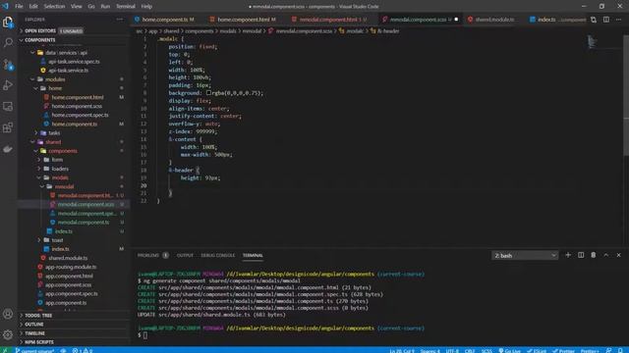
Task: Open api-task.service.ts in explorer
Action: (x=68, y=70)
